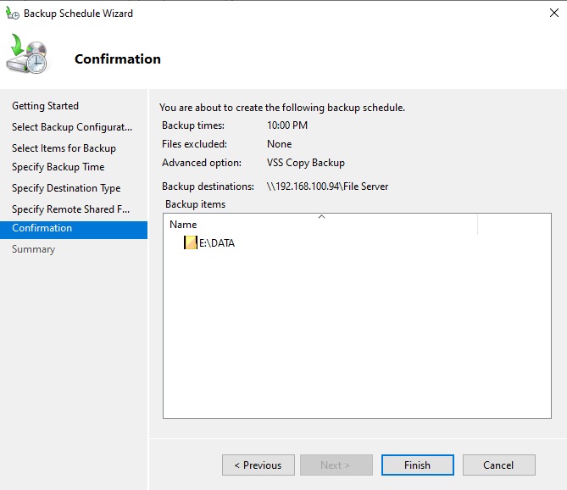Select the highlighted Confirmation step

click(42, 229)
